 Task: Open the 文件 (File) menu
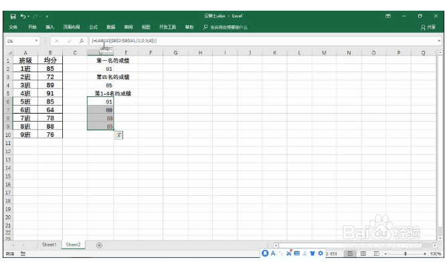13,27
